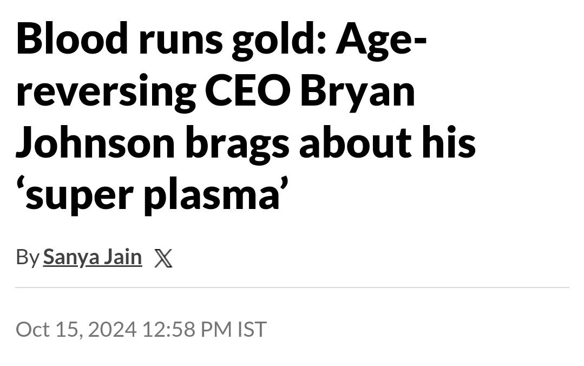Screen dimensions: 584x366
Task: Click the word 'CEO' in the headline
Action: (x=248, y=90)
